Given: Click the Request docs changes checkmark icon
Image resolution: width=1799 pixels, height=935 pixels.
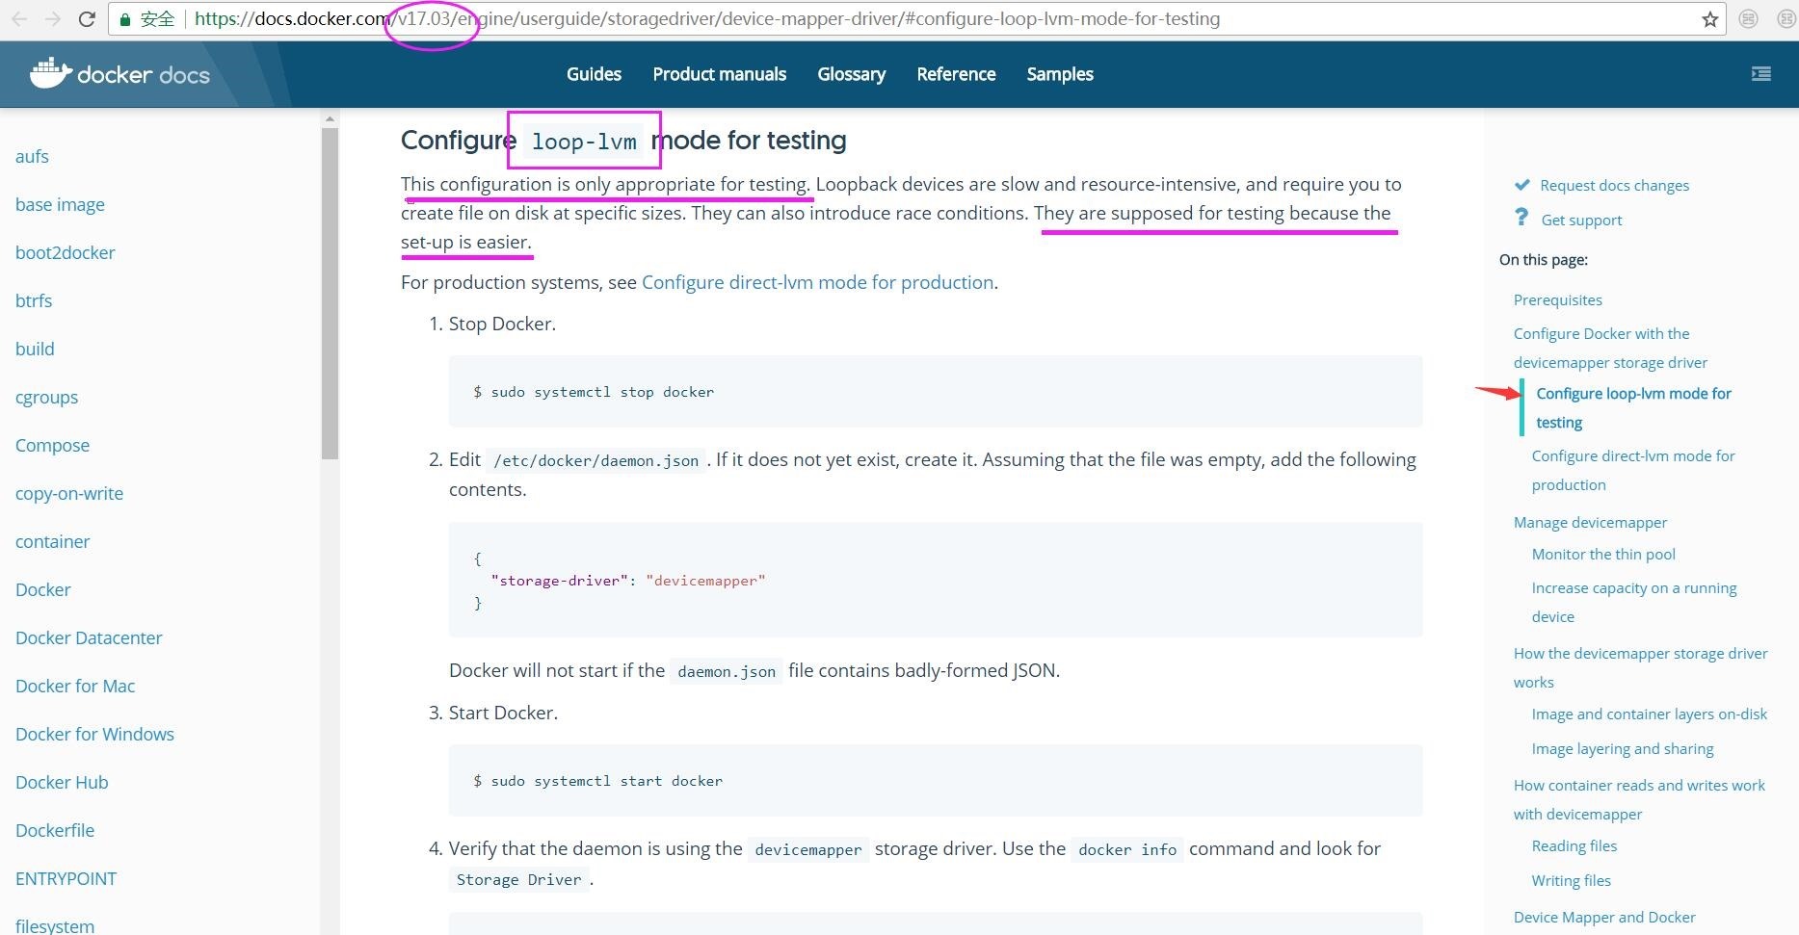Looking at the screenshot, I should 1522,184.
